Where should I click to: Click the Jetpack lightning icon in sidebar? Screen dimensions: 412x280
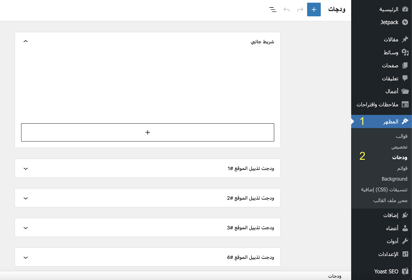click(x=405, y=22)
